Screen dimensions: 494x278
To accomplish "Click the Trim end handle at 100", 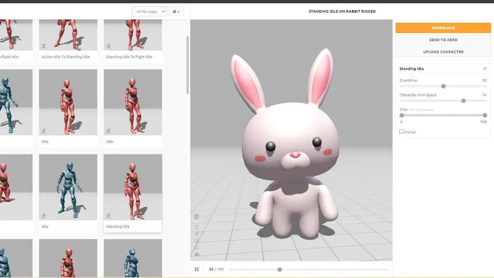I will click(x=485, y=115).
